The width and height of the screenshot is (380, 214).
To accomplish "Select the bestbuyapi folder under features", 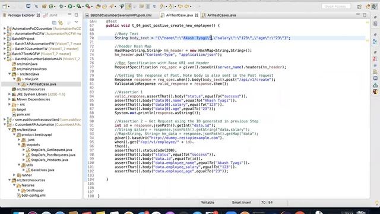I will coord(35,190).
